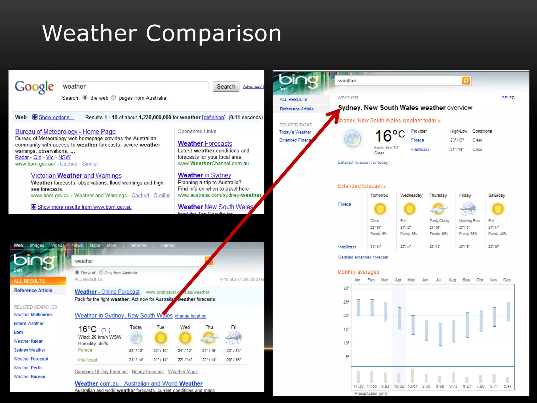Select 'pages from Australia' radio button
Viewport: 537px width, 403px height.
coord(113,98)
